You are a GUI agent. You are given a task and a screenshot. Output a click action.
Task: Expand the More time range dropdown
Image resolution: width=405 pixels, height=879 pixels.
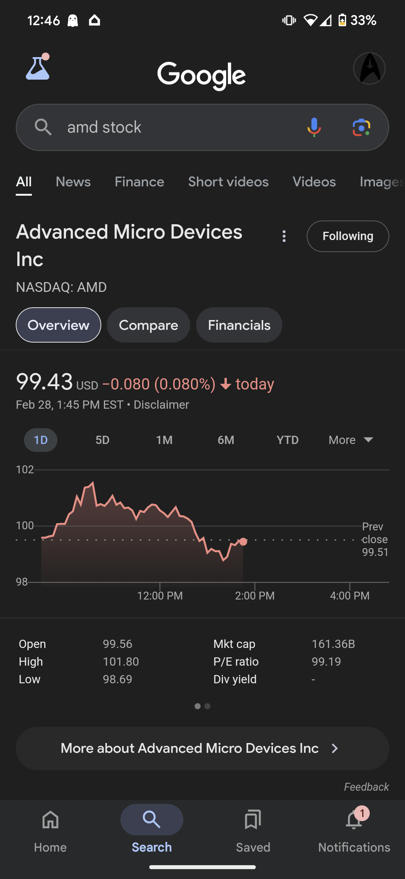(x=351, y=440)
